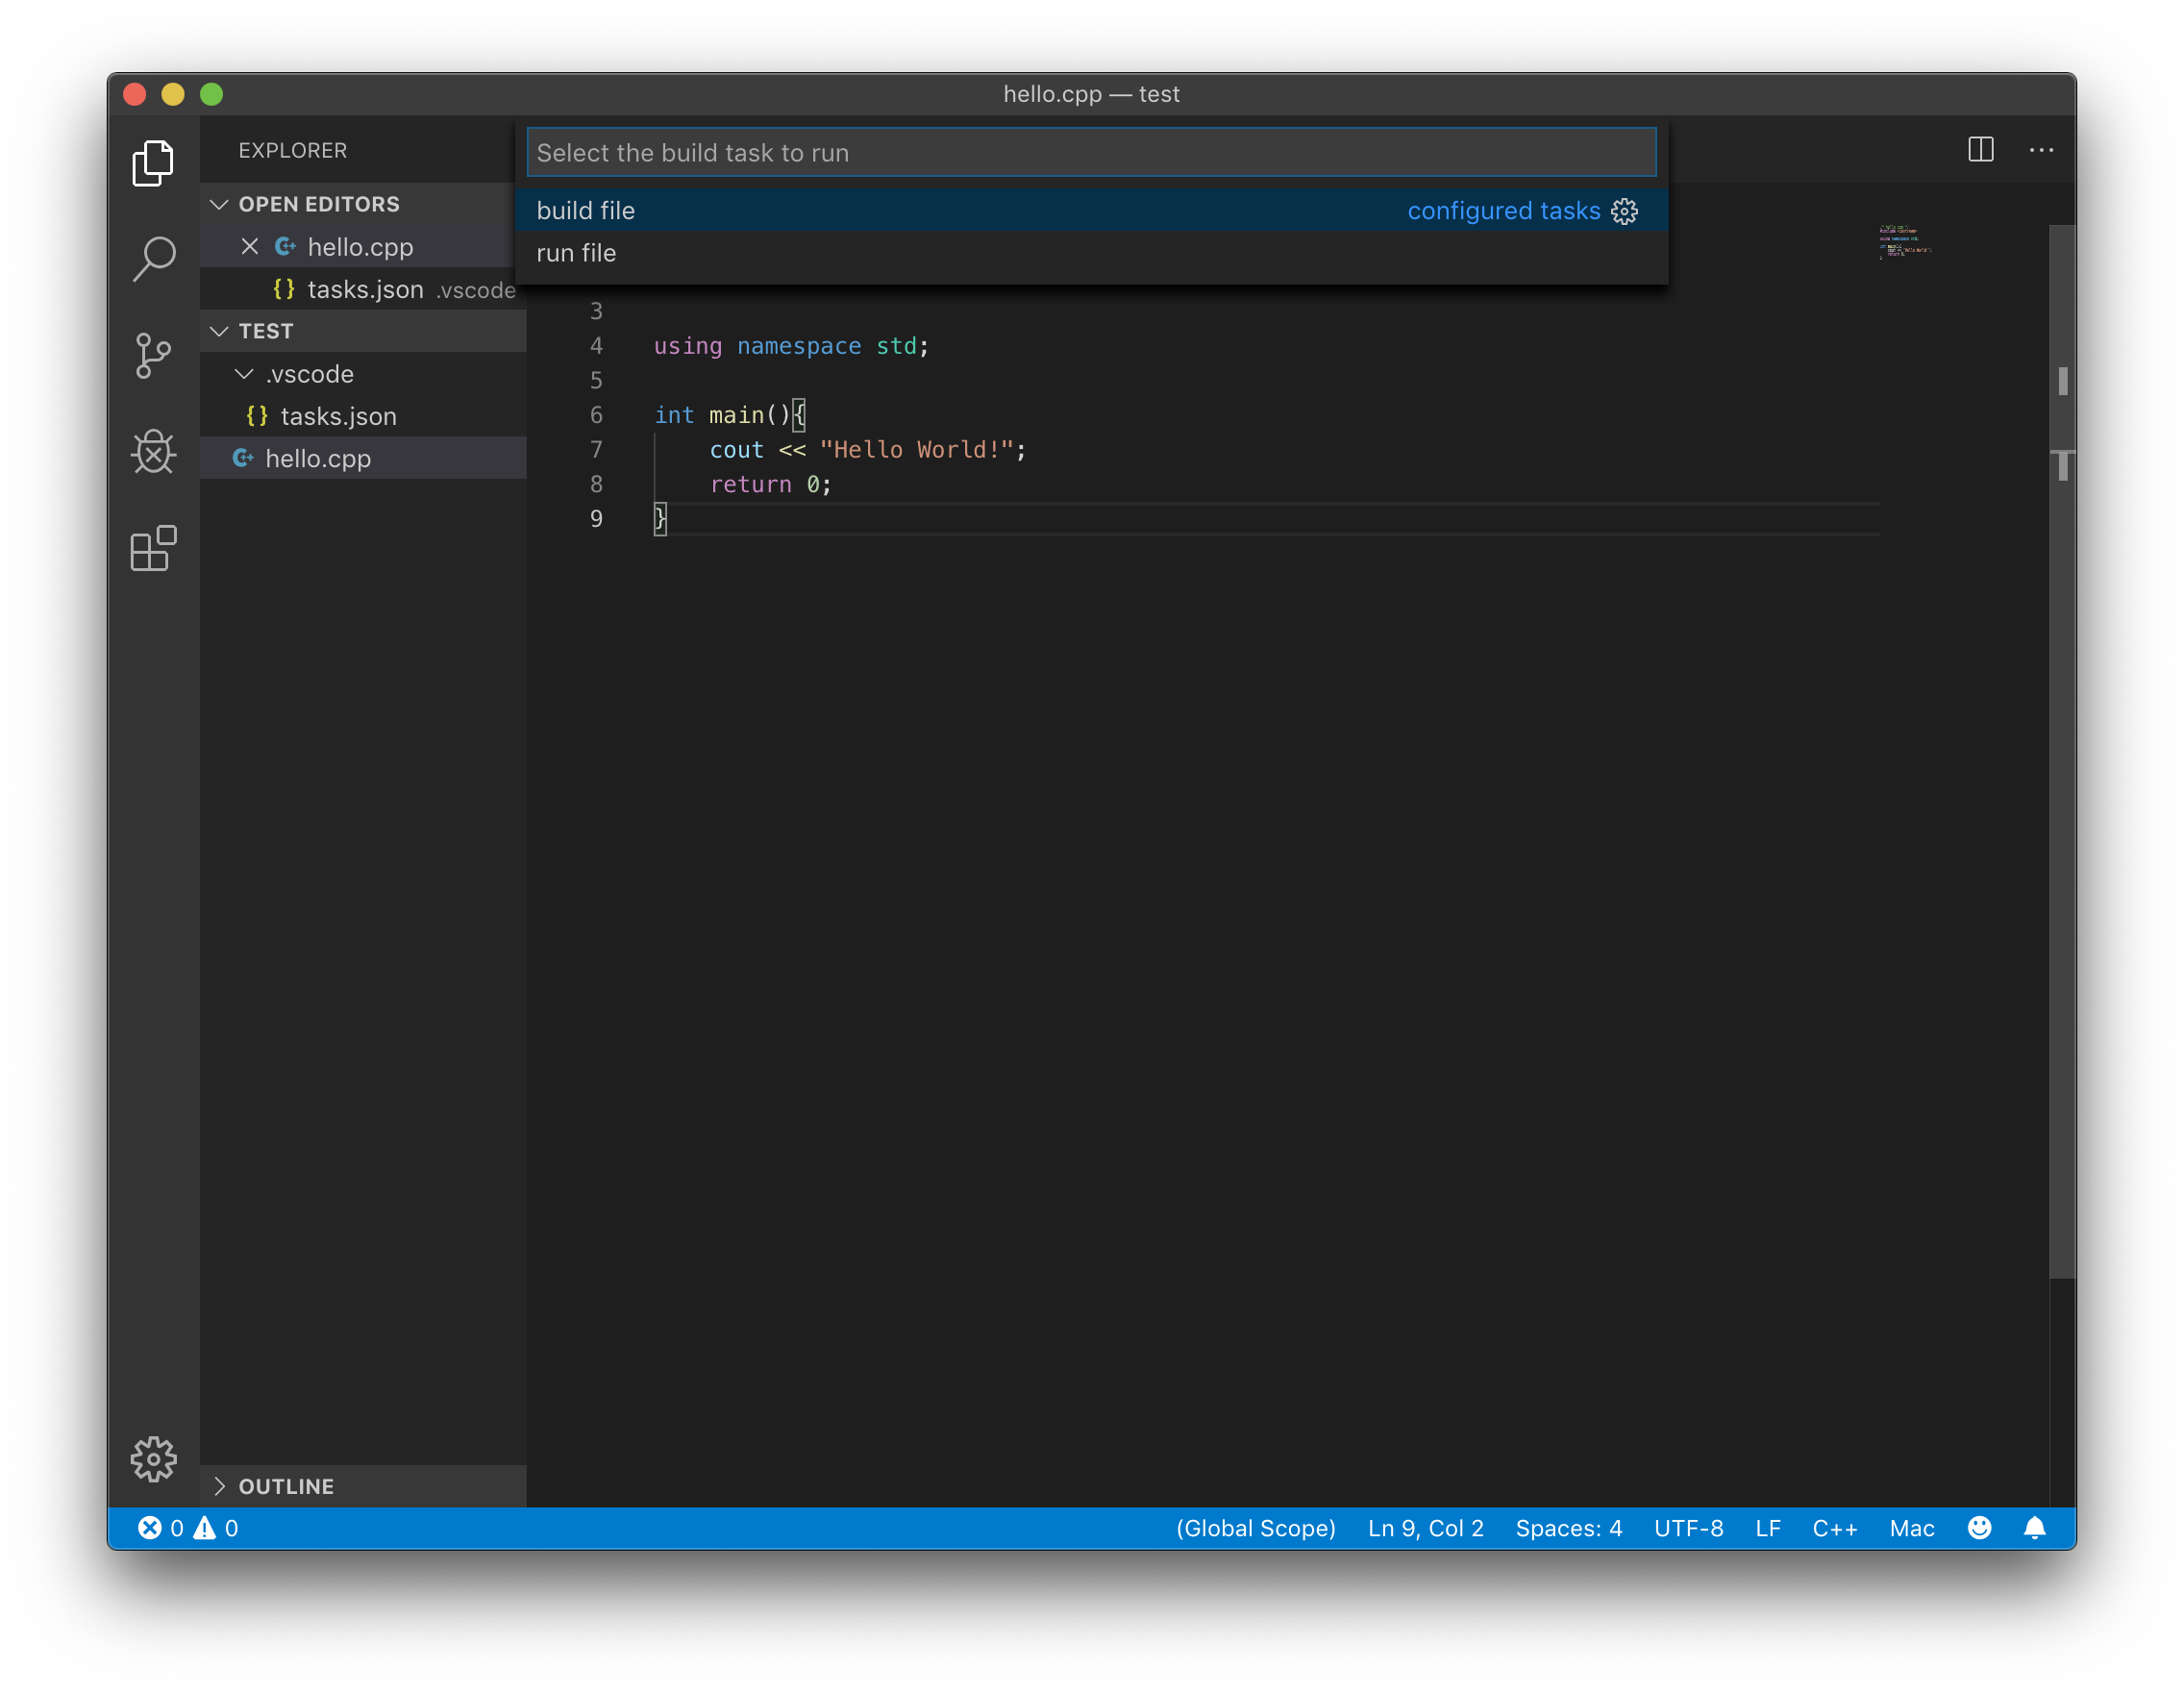Click the configure task gear for build file

point(1624,211)
